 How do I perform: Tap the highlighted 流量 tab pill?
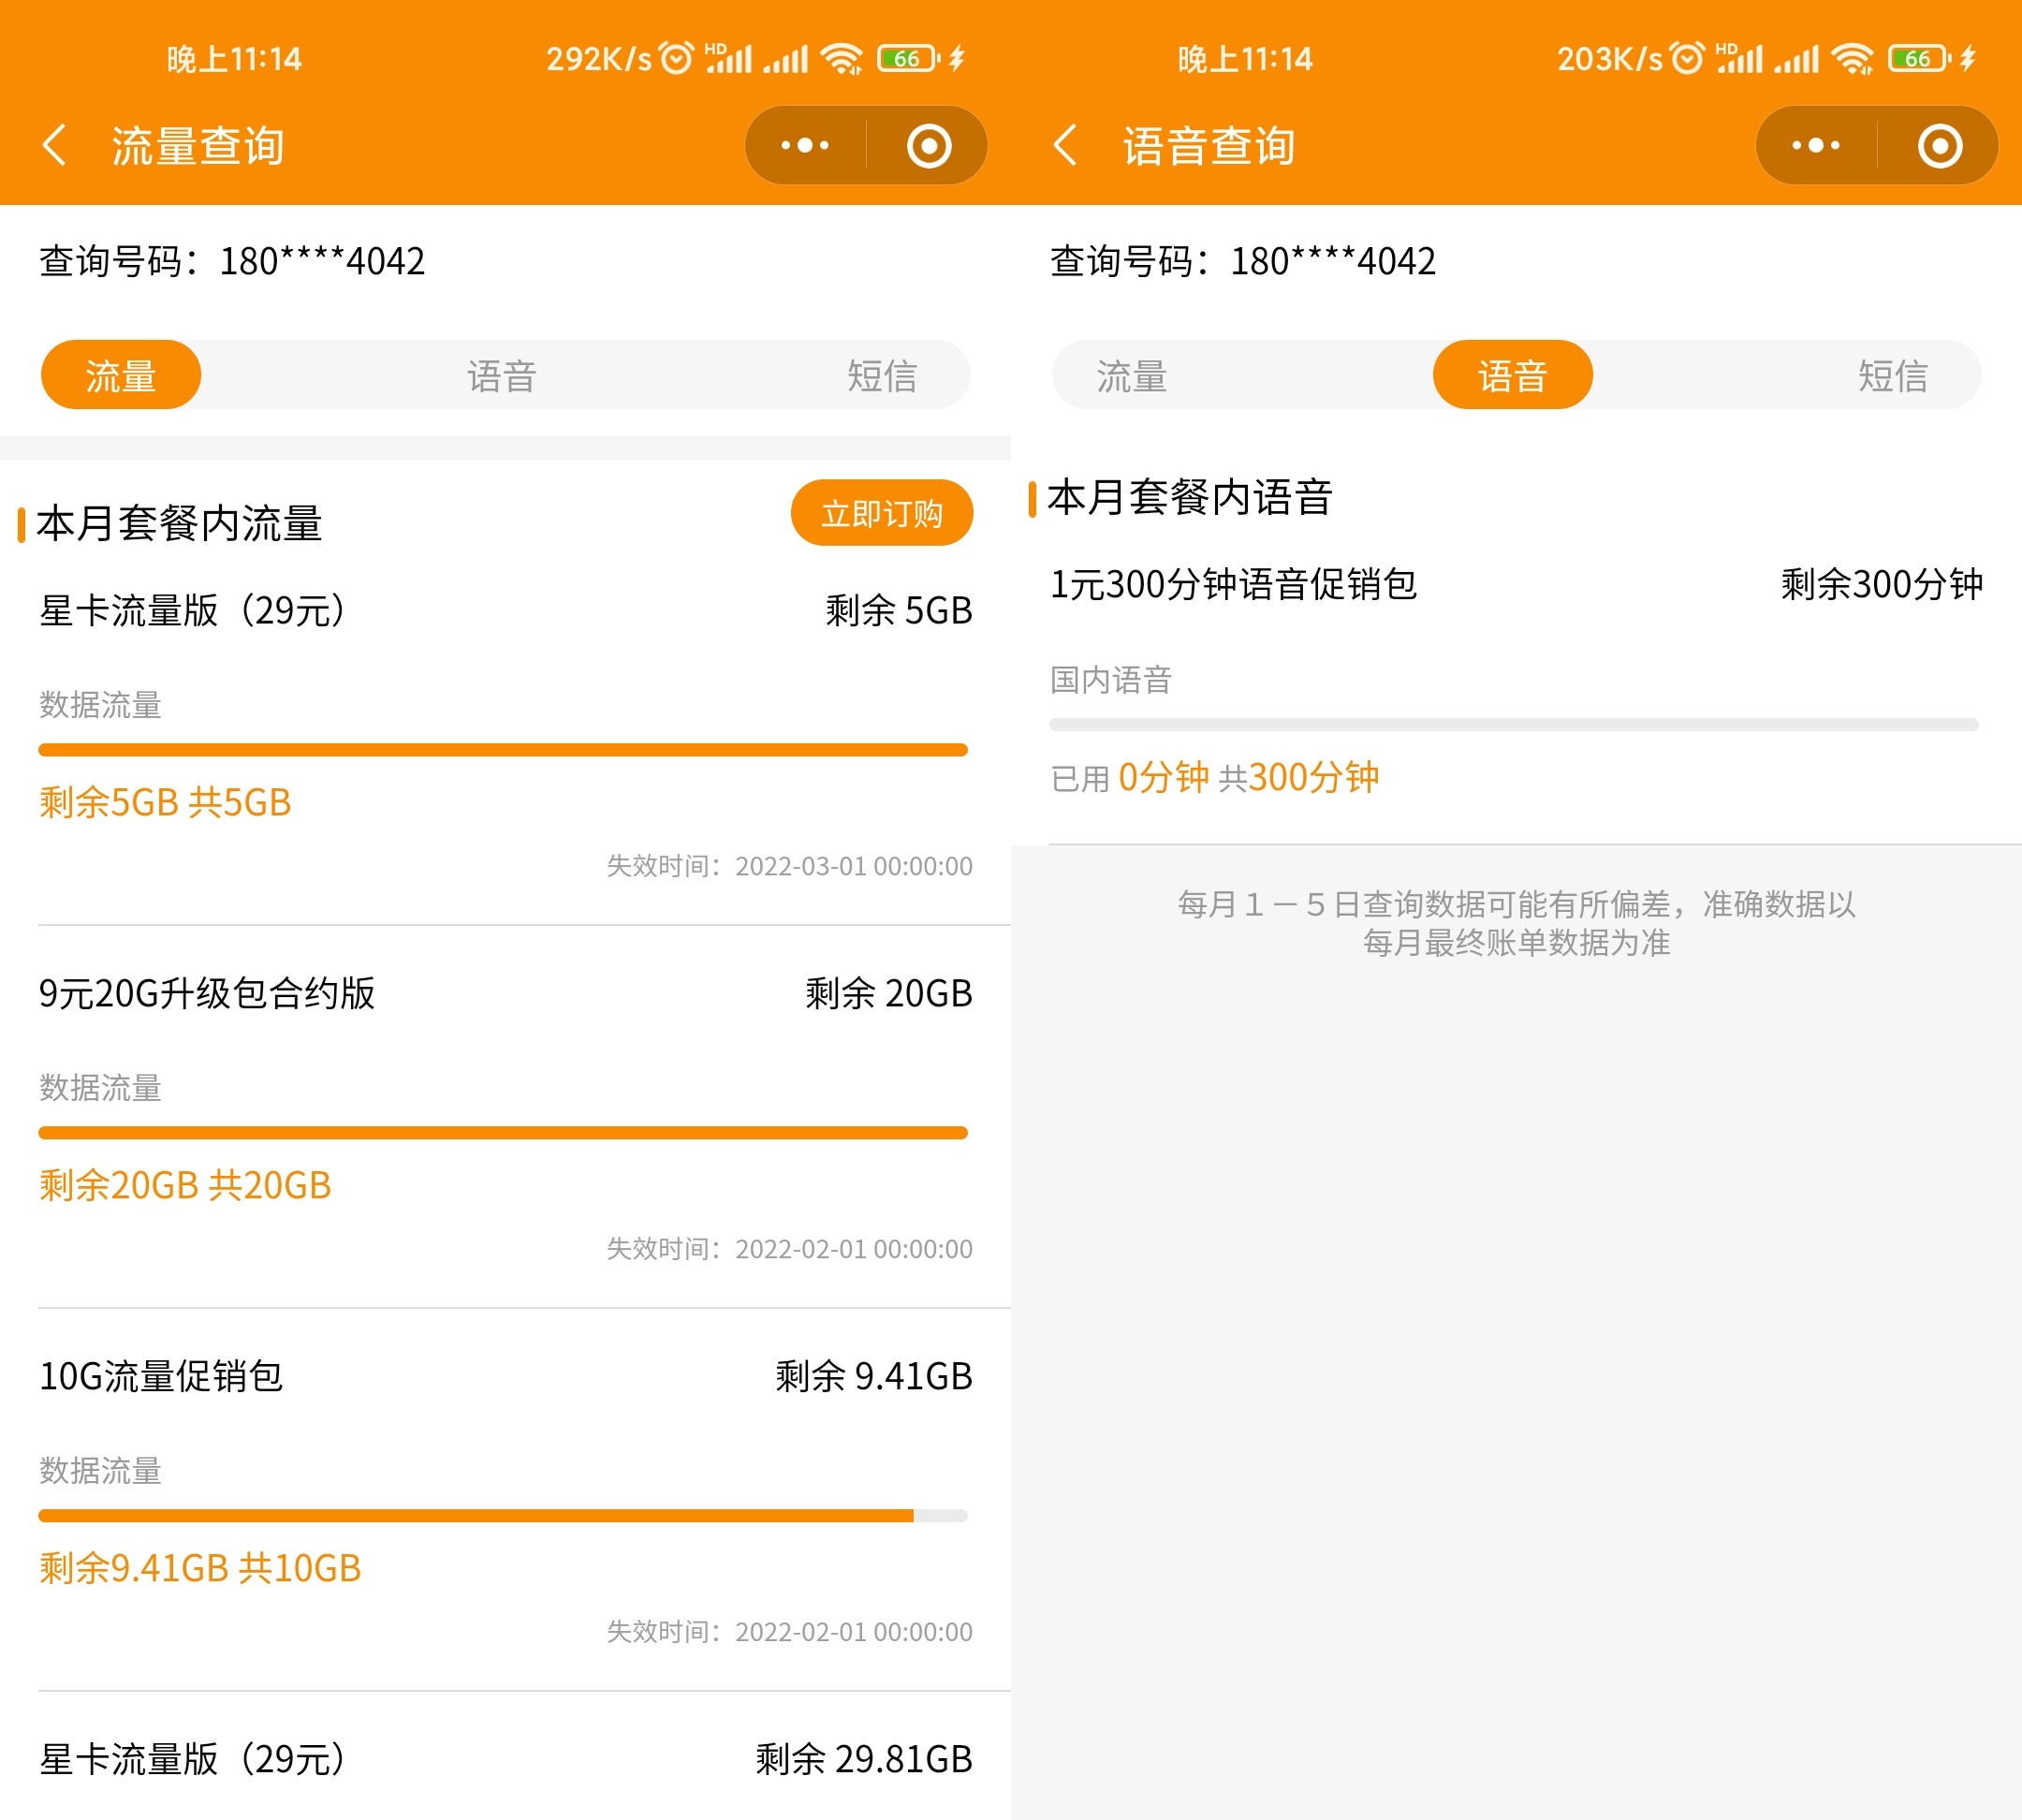[x=120, y=375]
